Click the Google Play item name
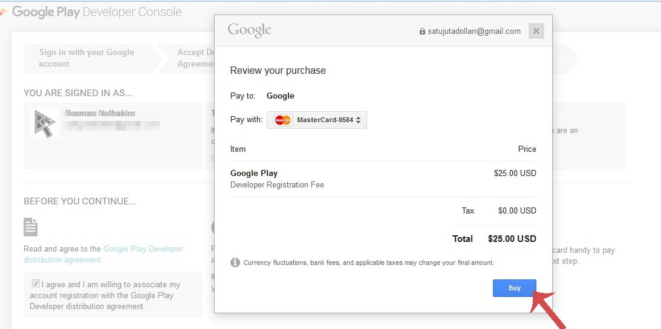Image resolution: width=661 pixels, height=329 pixels. 254,173
